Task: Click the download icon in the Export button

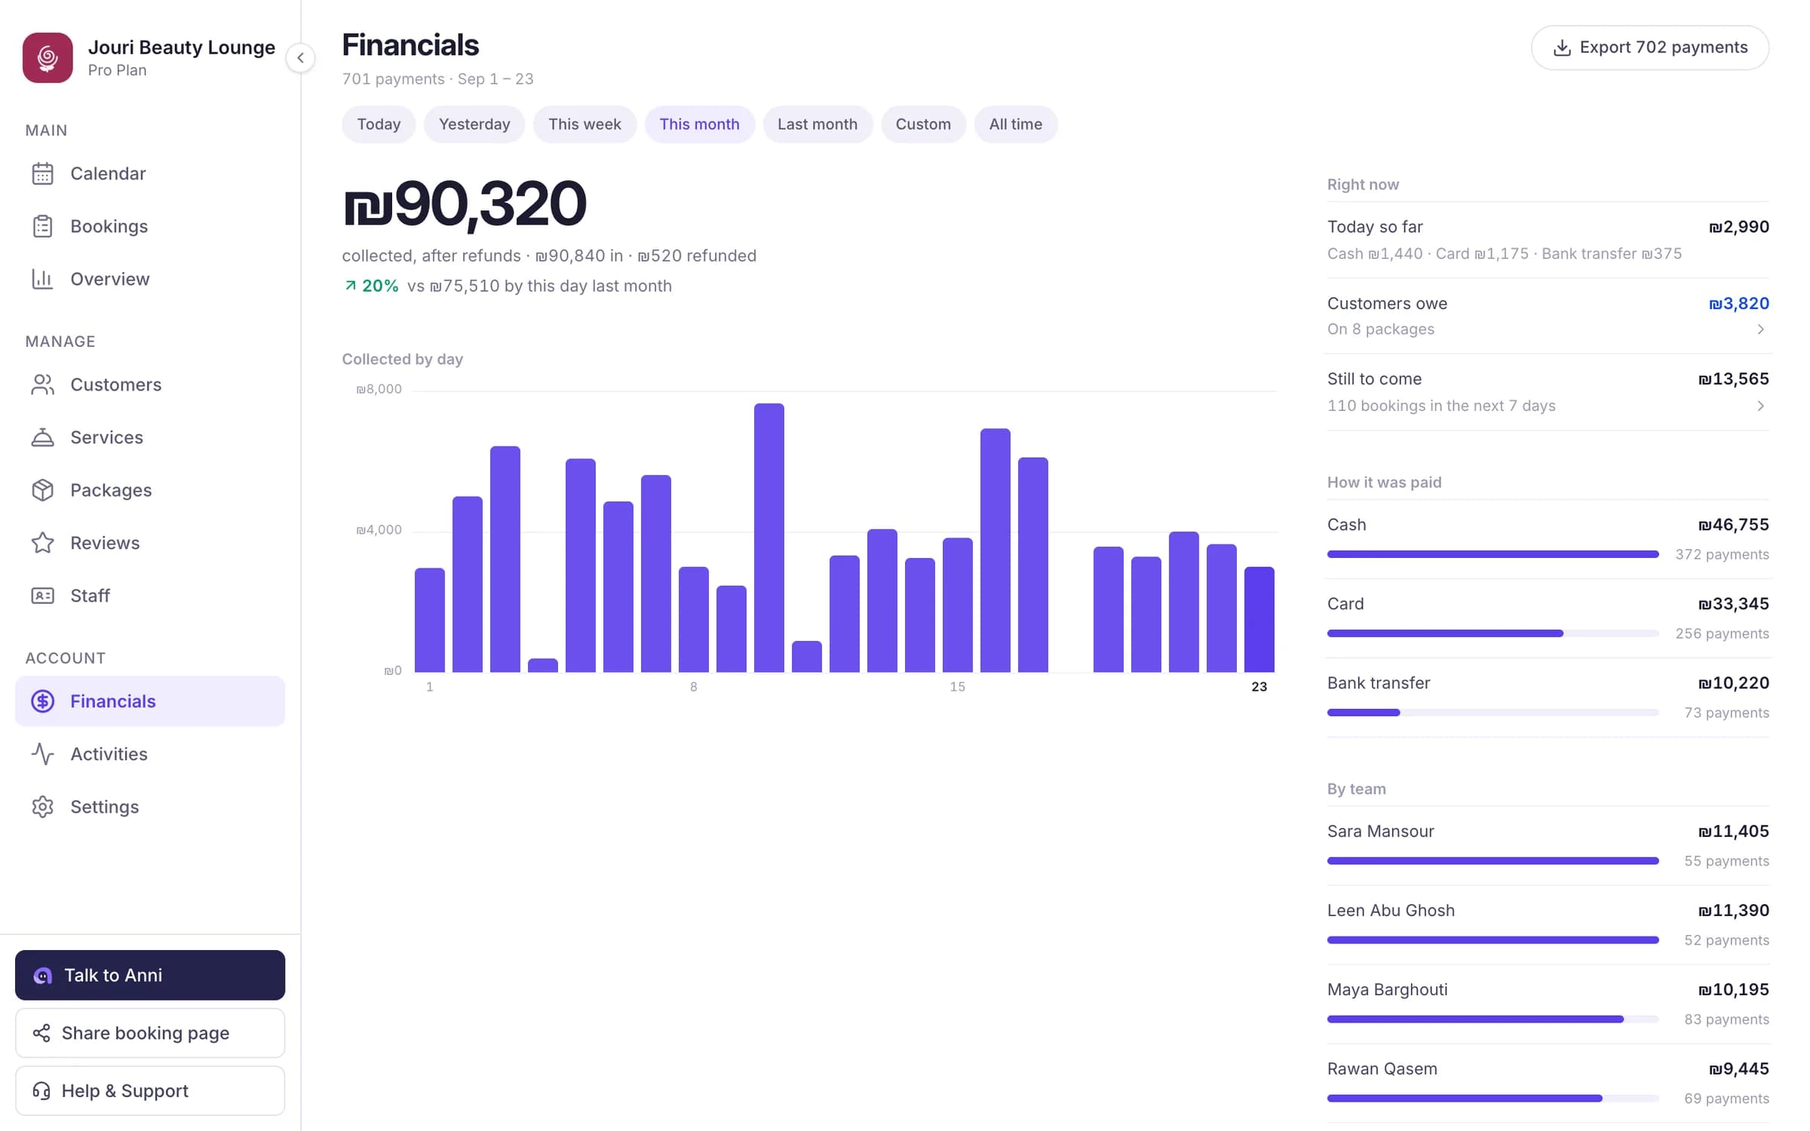Action: (1563, 48)
